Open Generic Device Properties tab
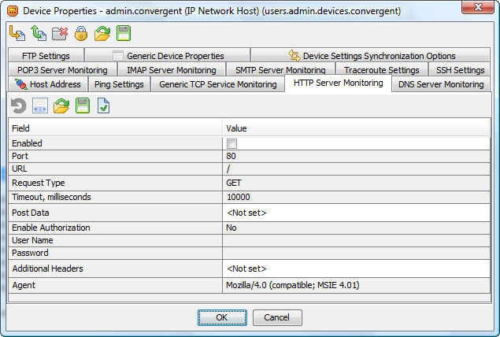Viewport: 500px width, 337px height. (168, 56)
